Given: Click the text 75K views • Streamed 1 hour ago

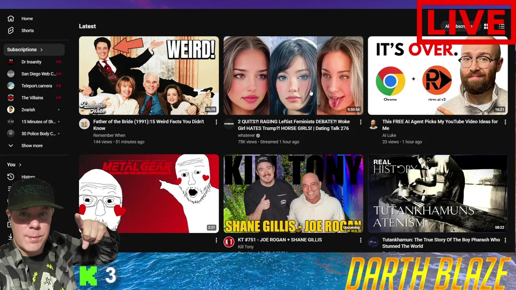Looking at the screenshot, I should pyautogui.click(x=268, y=142).
